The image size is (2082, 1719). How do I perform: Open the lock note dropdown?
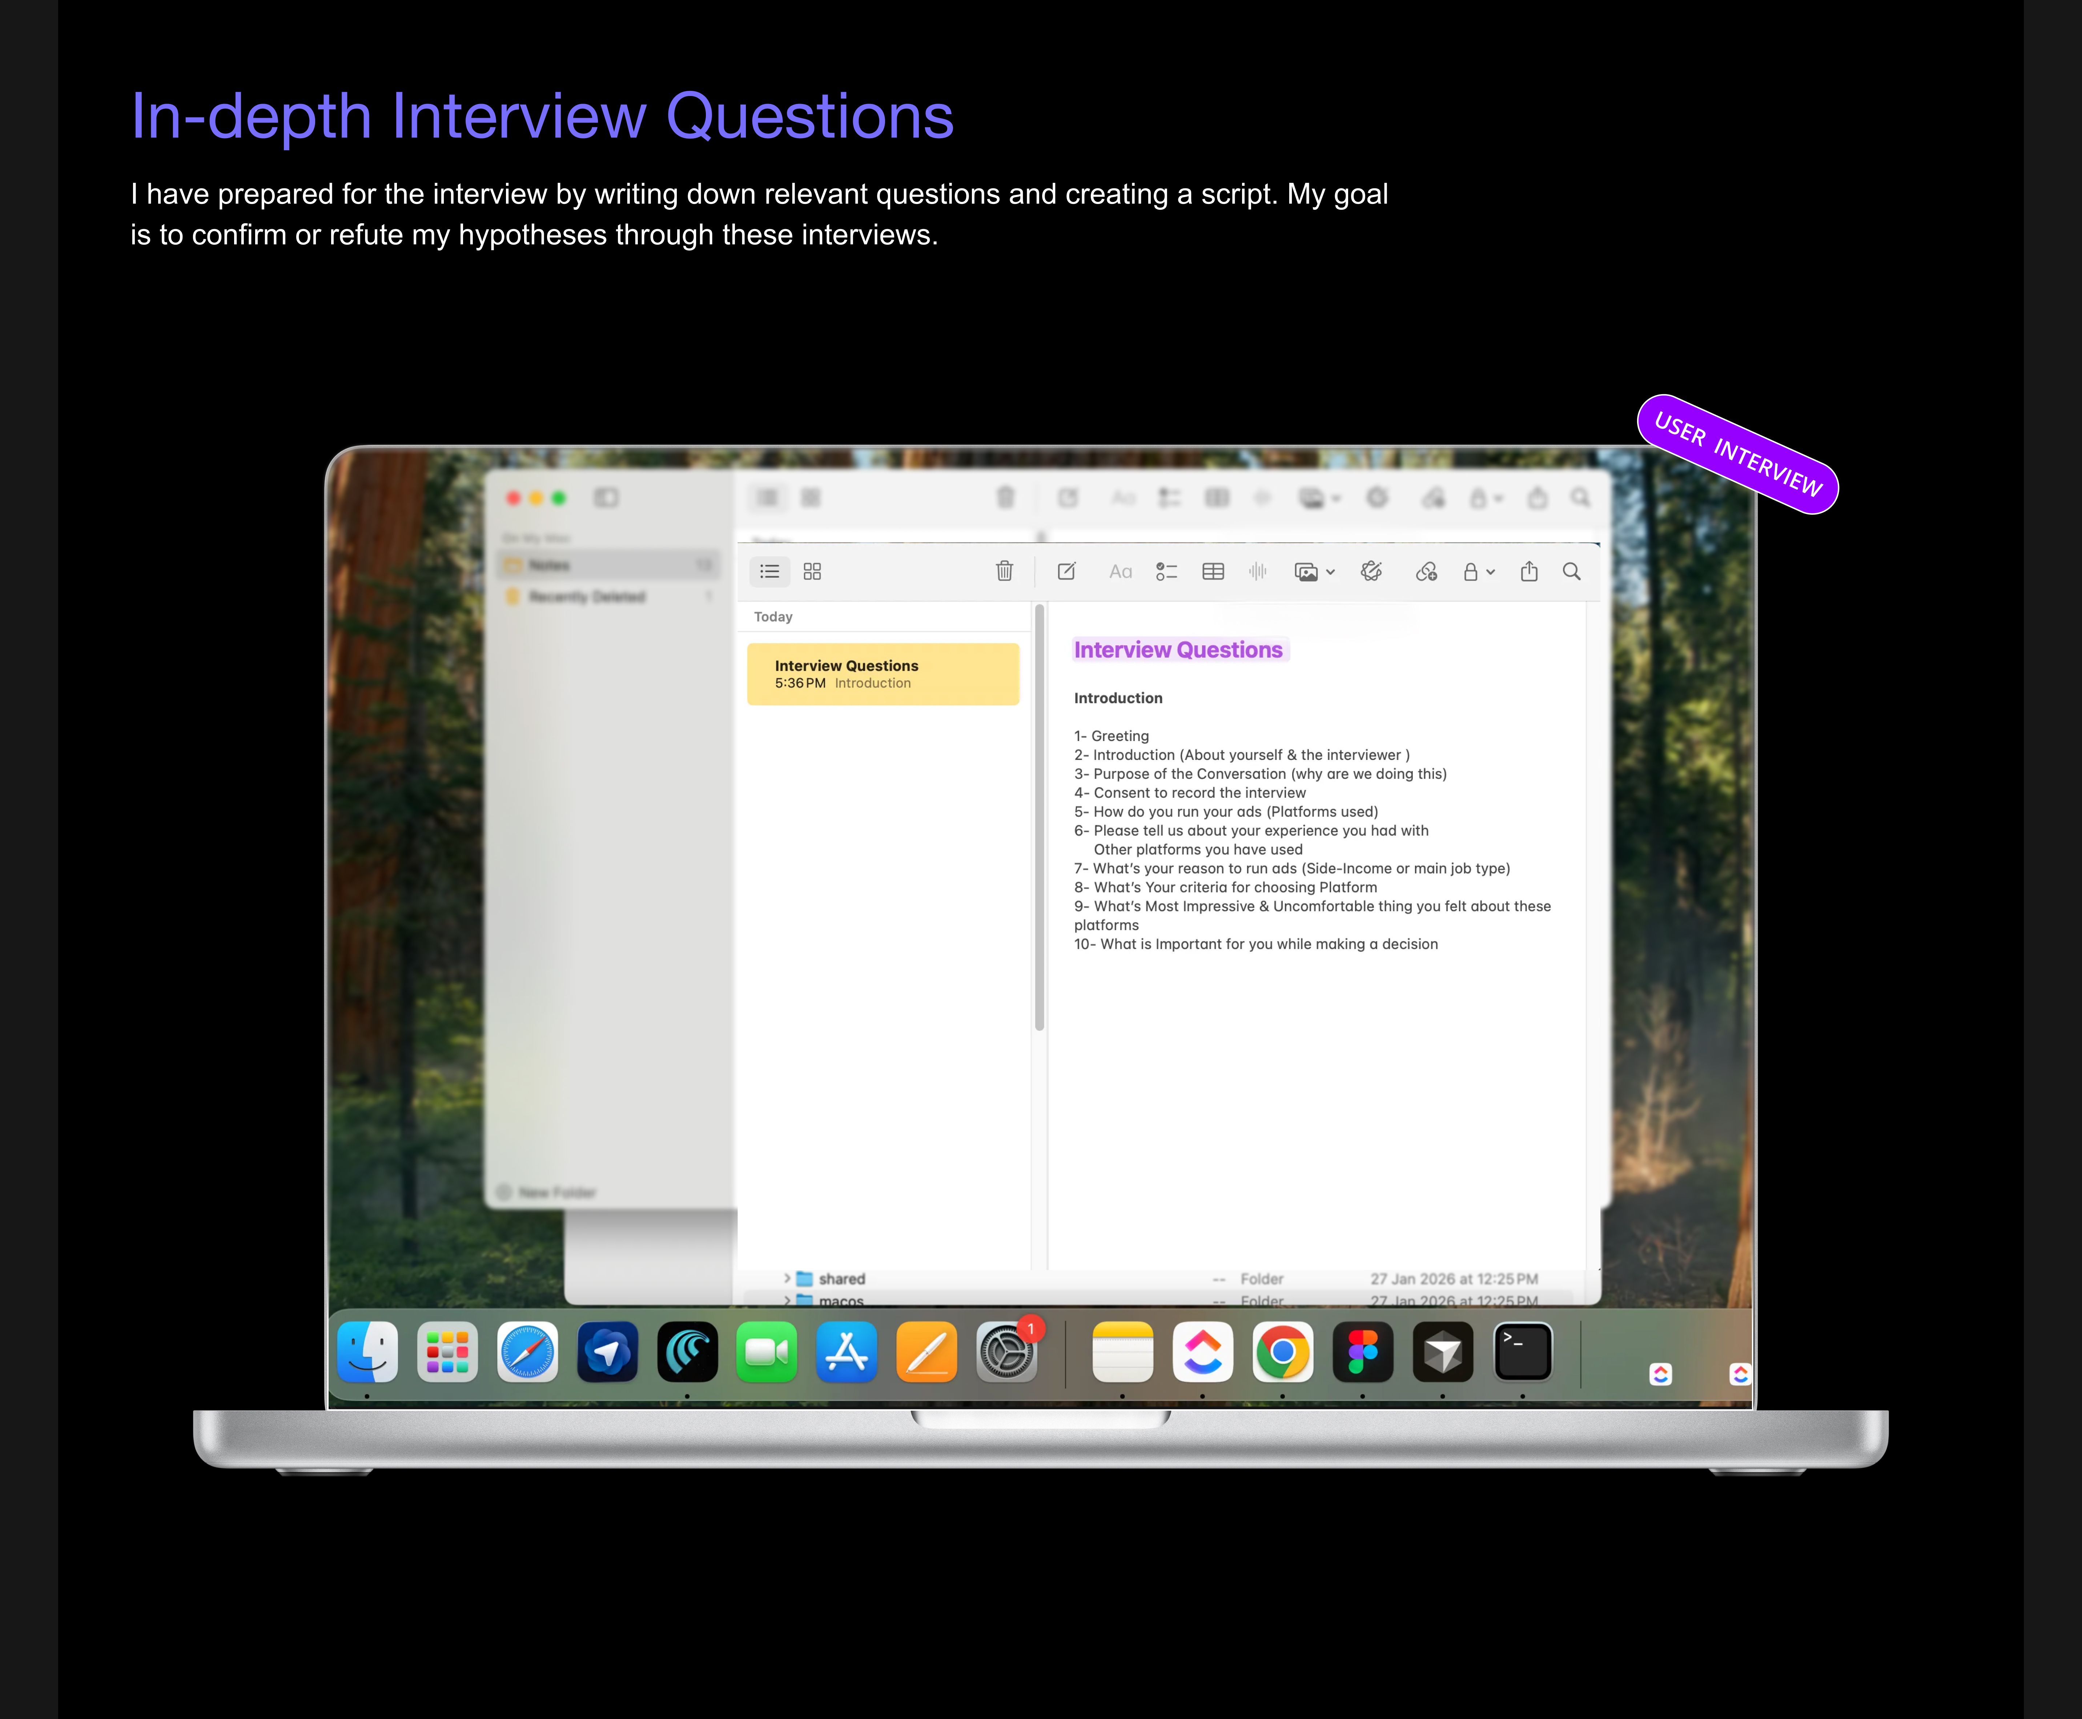pos(1478,571)
